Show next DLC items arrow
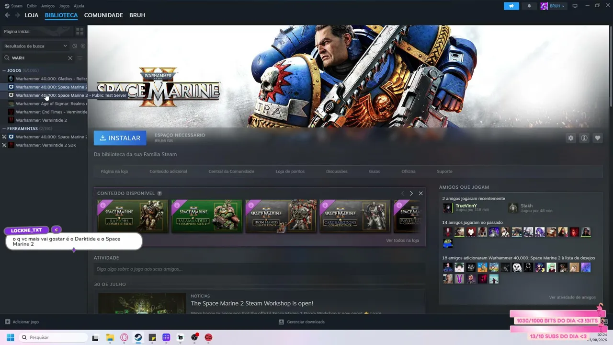 point(411,193)
